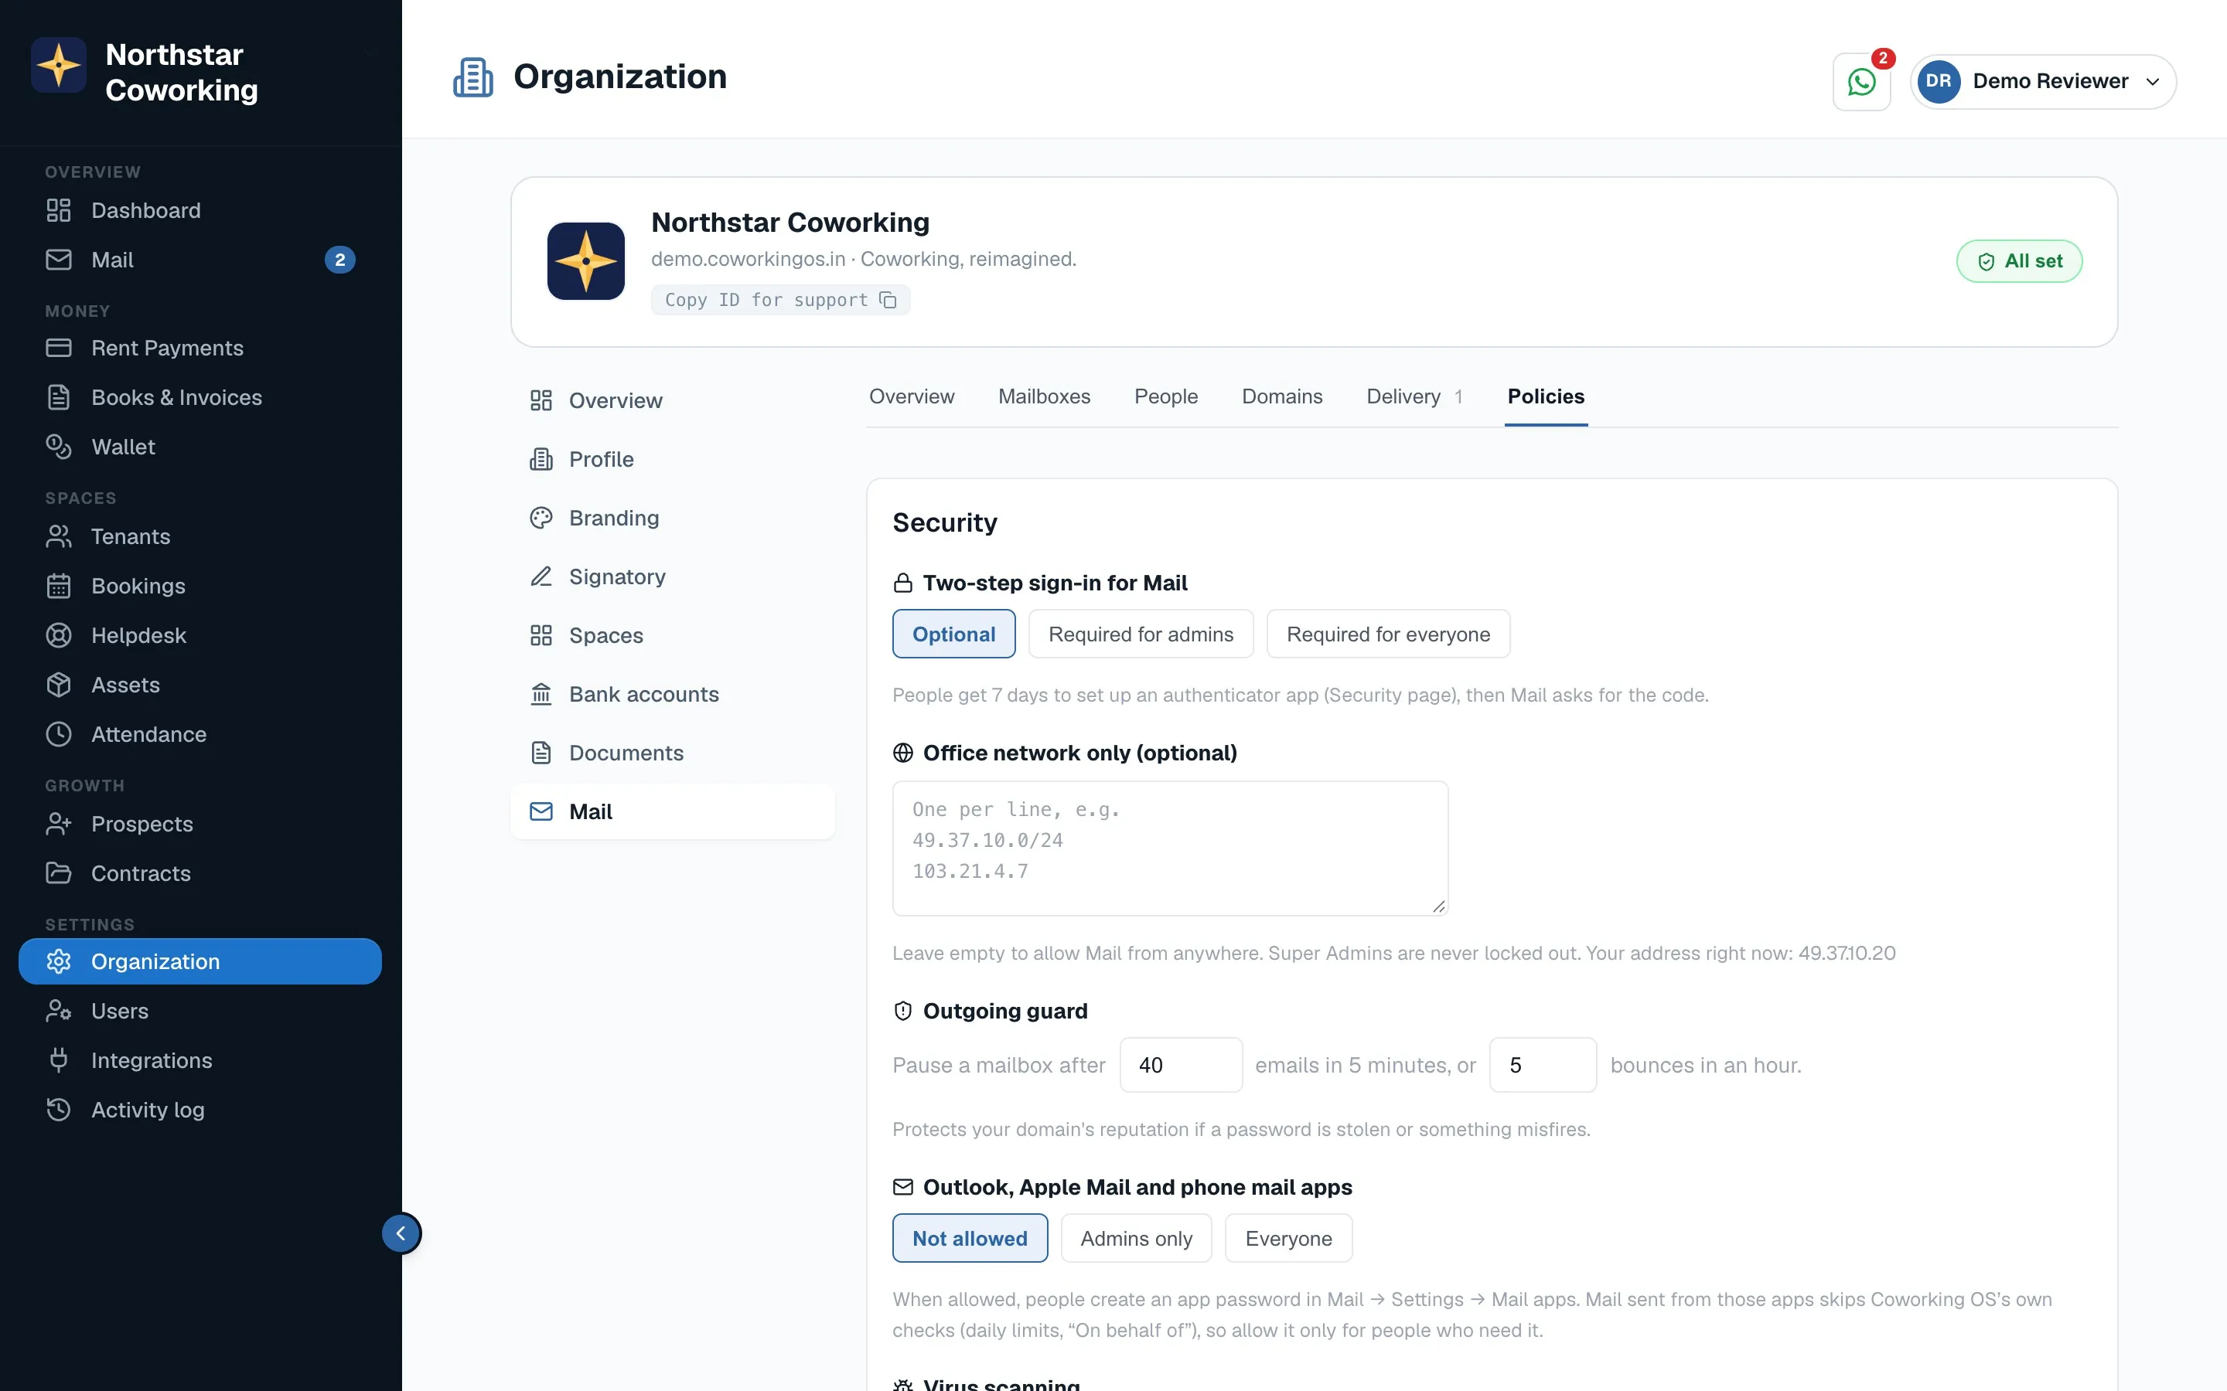2227x1391 pixels.
Task: Click the Bank accounts building icon
Action: pyautogui.click(x=541, y=695)
